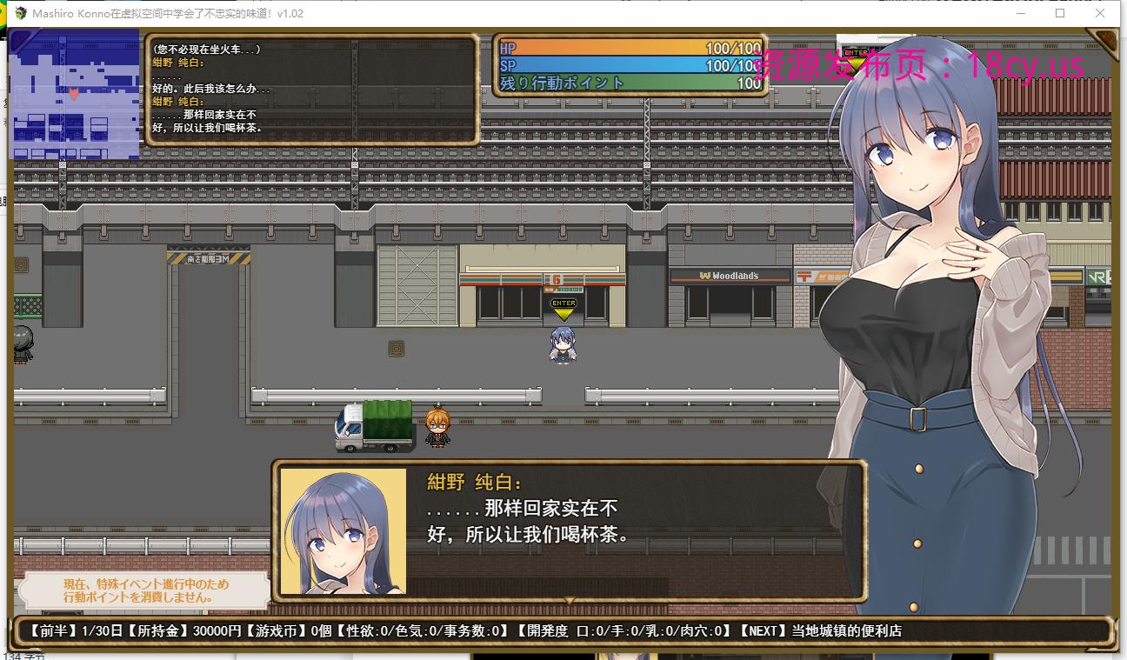Click the speaker name '紺野 纯白:' in the dialogue box
Viewport: 1127px width, 660px height.
pyautogui.click(x=475, y=483)
